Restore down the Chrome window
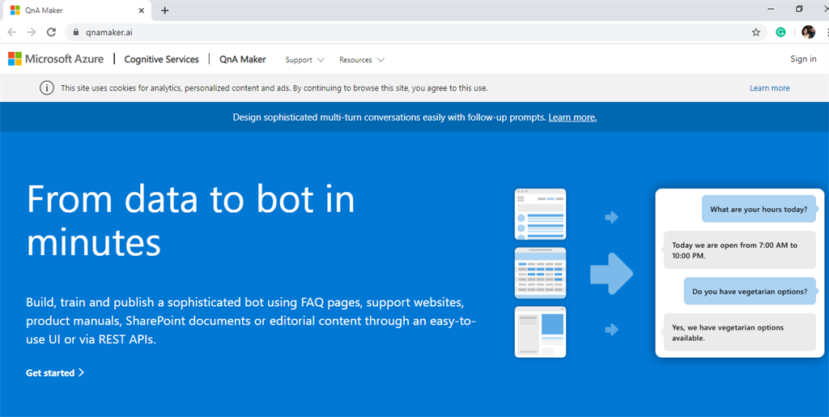The width and height of the screenshot is (829, 417). (x=799, y=9)
